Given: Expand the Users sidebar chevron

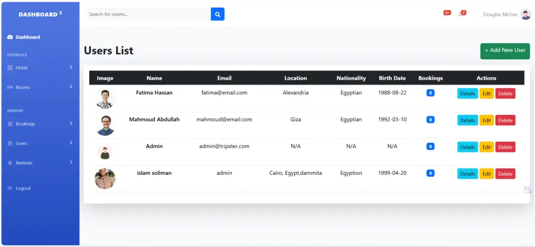Looking at the screenshot, I should (x=71, y=143).
